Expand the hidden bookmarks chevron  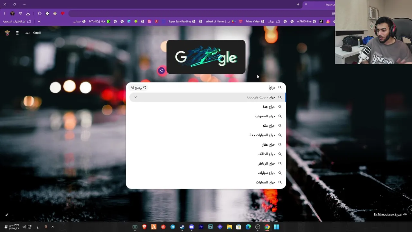click(39, 22)
